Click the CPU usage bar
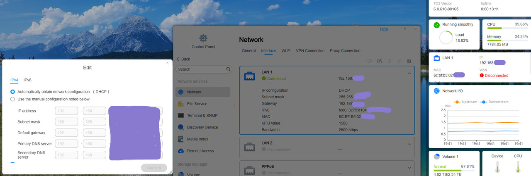The image size is (531, 176). [x=508, y=29]
